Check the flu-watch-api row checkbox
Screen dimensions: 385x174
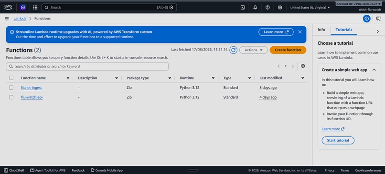[11, 97]
